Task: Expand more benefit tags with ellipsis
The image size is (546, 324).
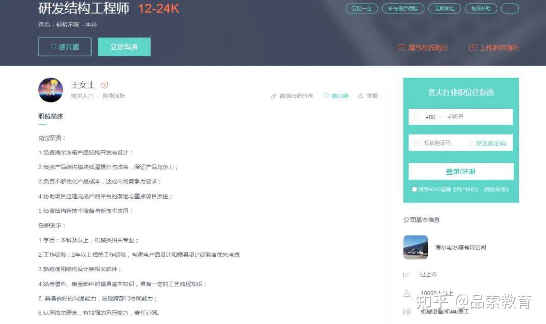Action: (510, 9)
